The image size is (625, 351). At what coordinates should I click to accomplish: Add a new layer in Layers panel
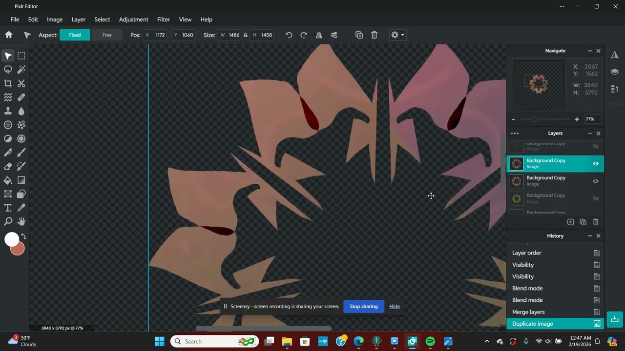[x=570, y=222]
